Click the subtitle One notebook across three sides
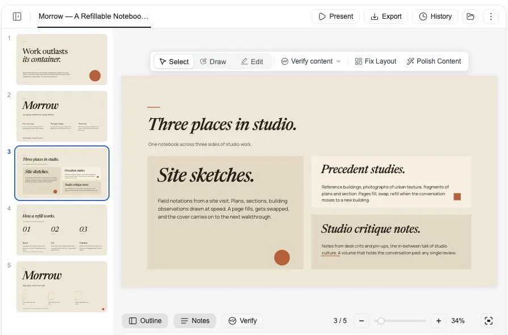 (200, 144)
